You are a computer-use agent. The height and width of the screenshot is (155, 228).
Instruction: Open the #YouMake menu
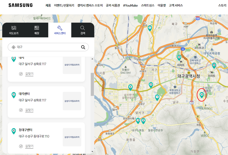130,6
